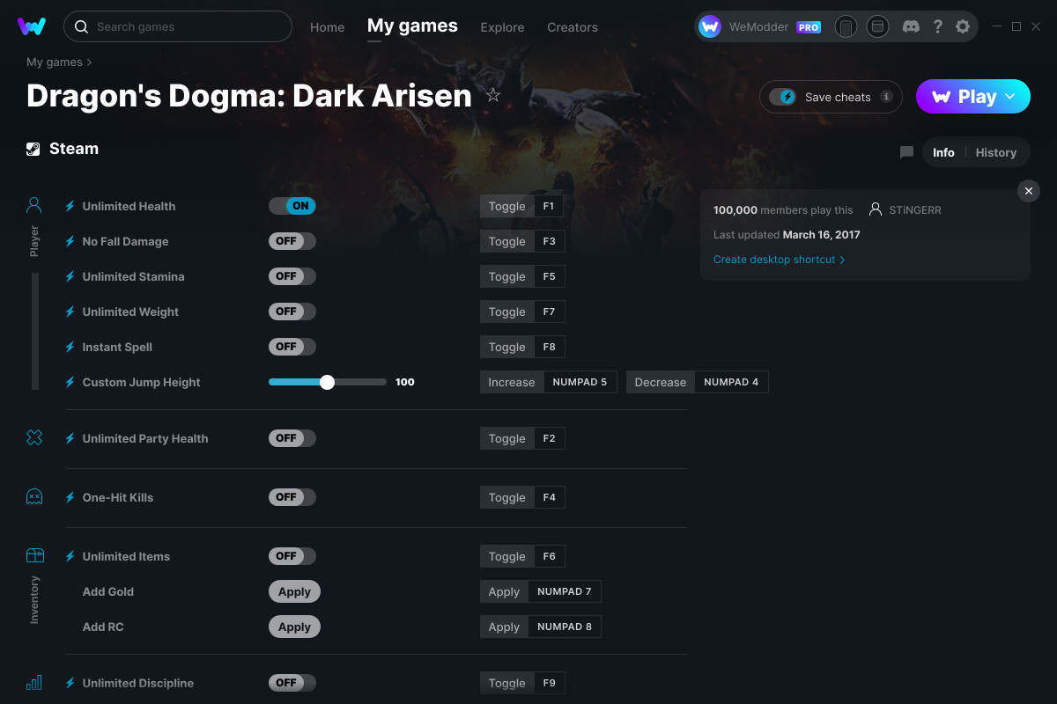1057x704 pixels.
Task: Apply the Add RC cheat
Action: (294, 627)
